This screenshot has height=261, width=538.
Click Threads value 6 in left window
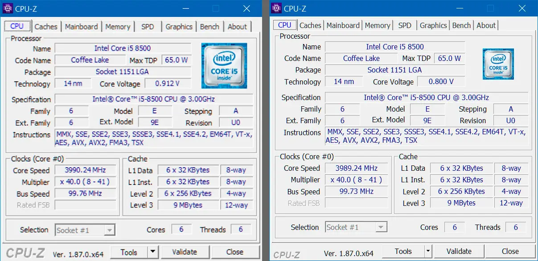(x=241, y=229)
